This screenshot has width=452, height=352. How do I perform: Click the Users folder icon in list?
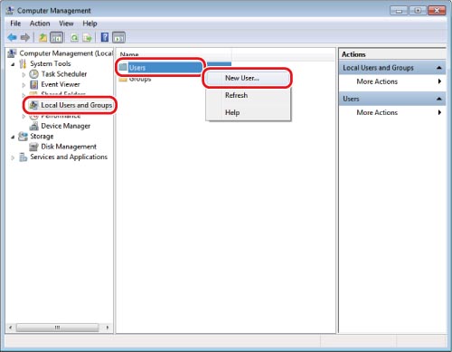click(x=123, y=67)
